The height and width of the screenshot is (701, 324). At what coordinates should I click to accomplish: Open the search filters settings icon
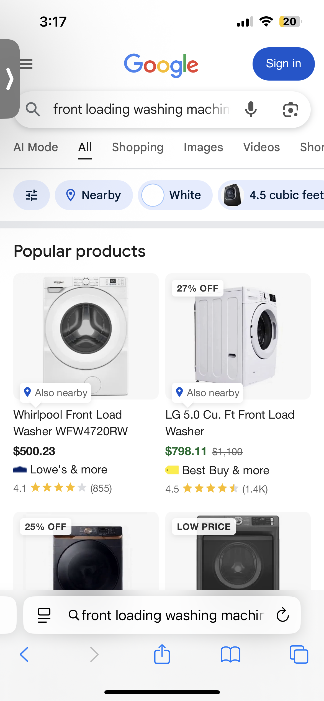[x=32, y=195]
